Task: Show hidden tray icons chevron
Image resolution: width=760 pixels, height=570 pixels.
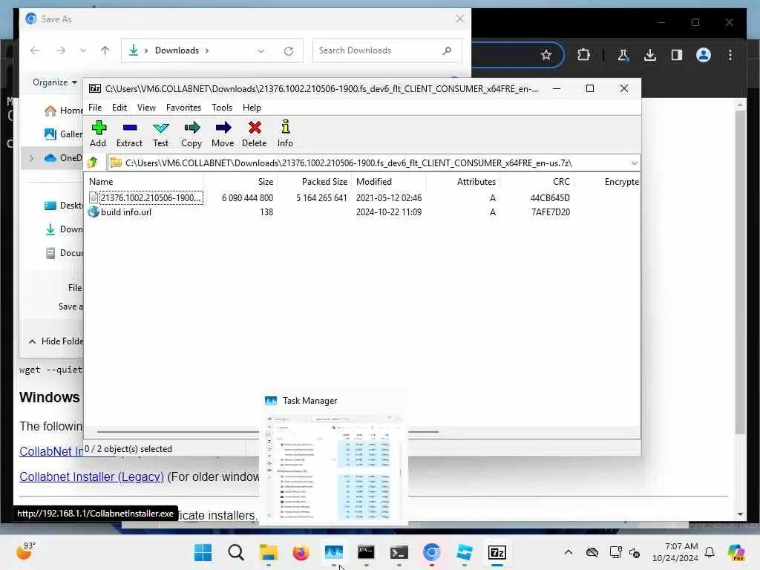Action: pyautogui.click(x=569, y=552)
